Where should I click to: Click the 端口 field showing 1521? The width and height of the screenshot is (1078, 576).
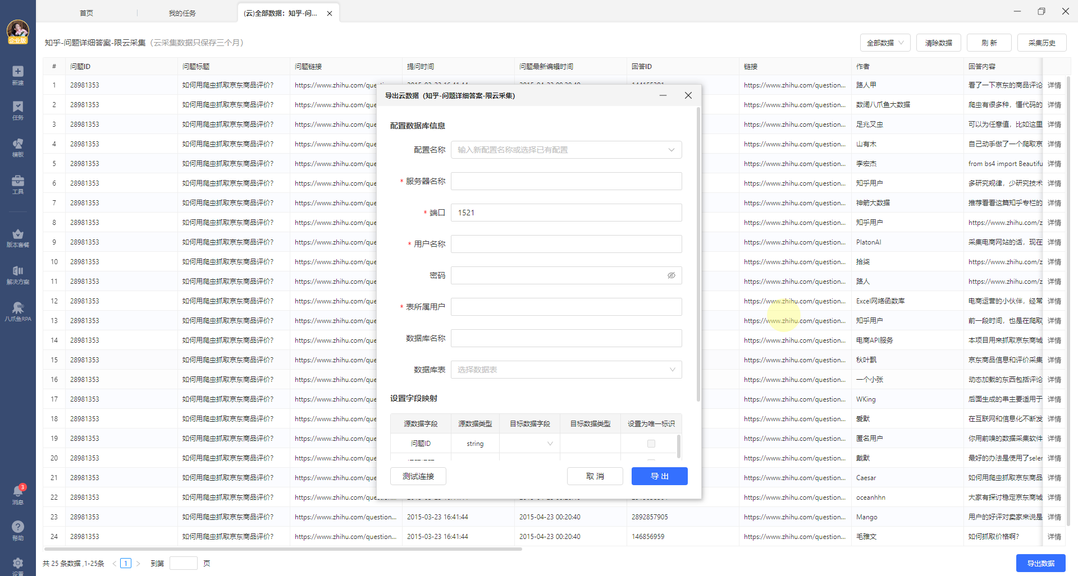[x=567, y=213]
